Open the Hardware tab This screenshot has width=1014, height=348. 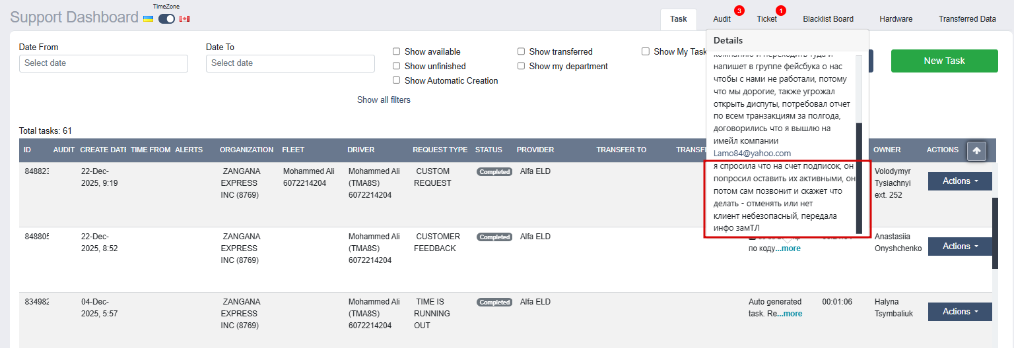pos(896,19)
